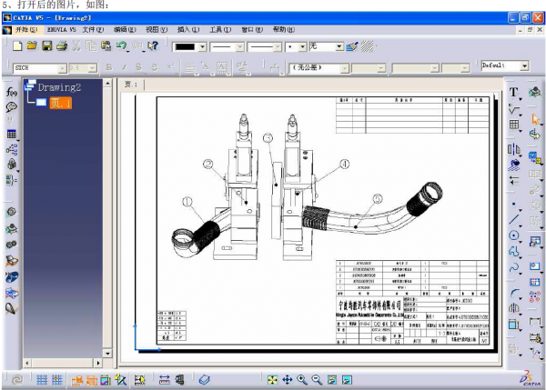The height and width of the screenshot is (390, 546).
Task: Click the Formula f(x) icon
Action: [12, 92]
